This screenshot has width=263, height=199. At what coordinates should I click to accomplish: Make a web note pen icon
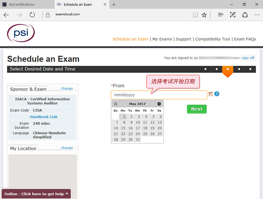tap(233, 15)
